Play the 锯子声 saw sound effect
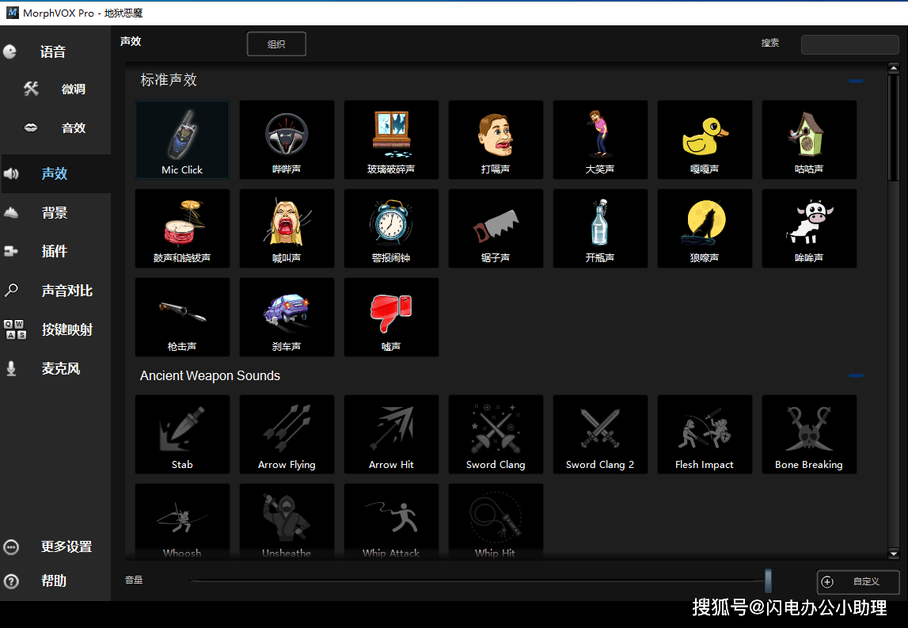Viewport: 908px width, 628px height. point(496,228)
